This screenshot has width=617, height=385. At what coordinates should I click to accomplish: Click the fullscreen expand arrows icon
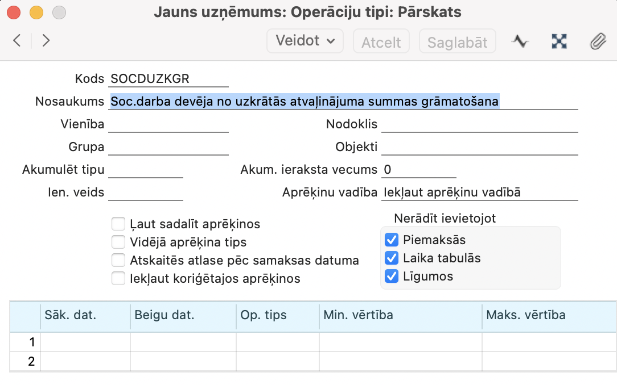(x=560, y=41)
